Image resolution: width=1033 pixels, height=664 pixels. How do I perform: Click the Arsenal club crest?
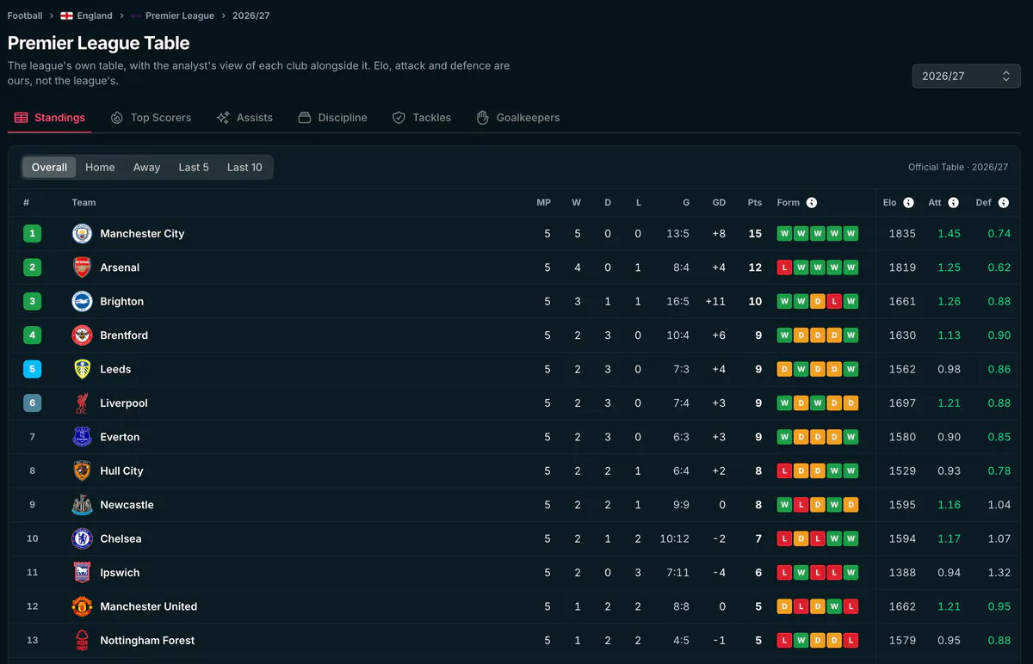pyautogui.click(x=82, y=267)
